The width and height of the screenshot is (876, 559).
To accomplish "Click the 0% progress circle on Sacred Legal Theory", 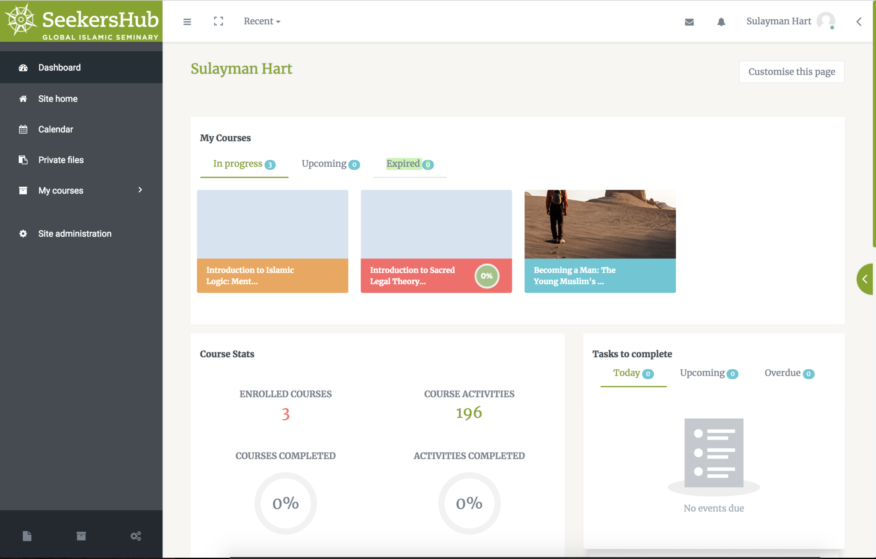I will (x=487, y=276).
